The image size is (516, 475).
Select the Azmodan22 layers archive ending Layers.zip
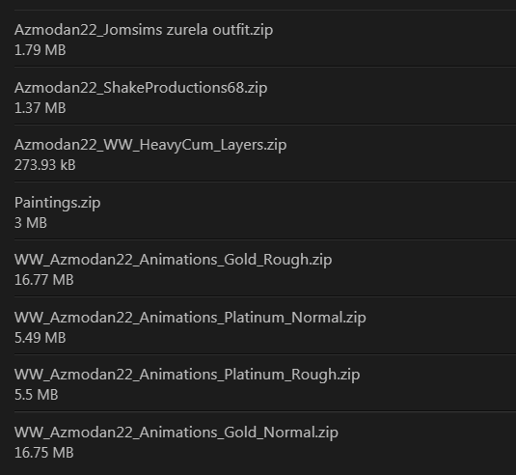(150, 145)
